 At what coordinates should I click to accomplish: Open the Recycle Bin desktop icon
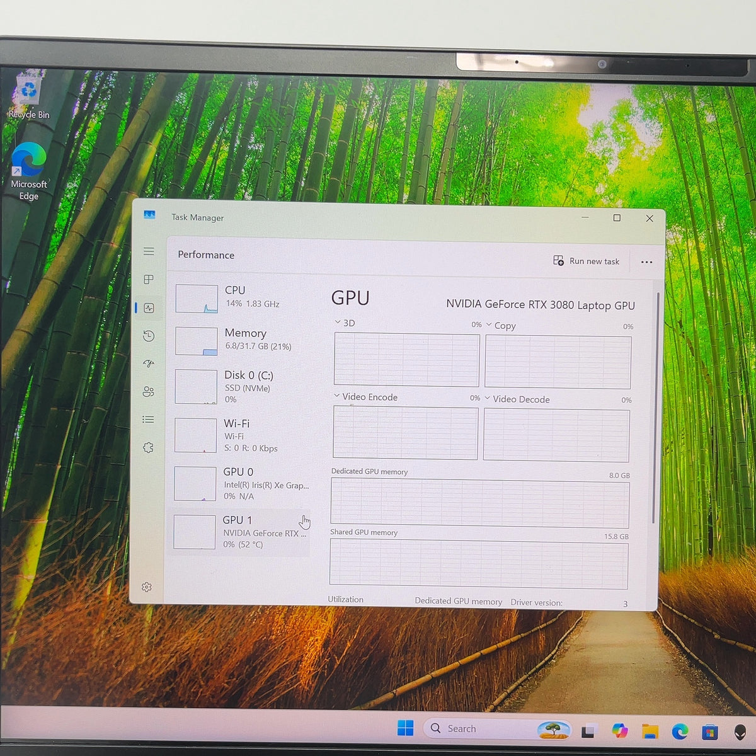point(29,94)
